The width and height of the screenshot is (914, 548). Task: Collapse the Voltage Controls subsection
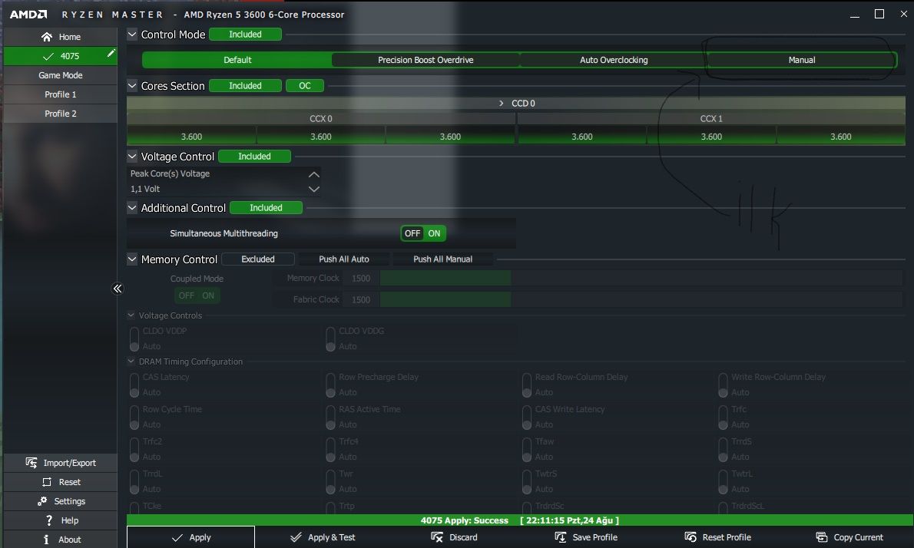[x=131, y=315]
